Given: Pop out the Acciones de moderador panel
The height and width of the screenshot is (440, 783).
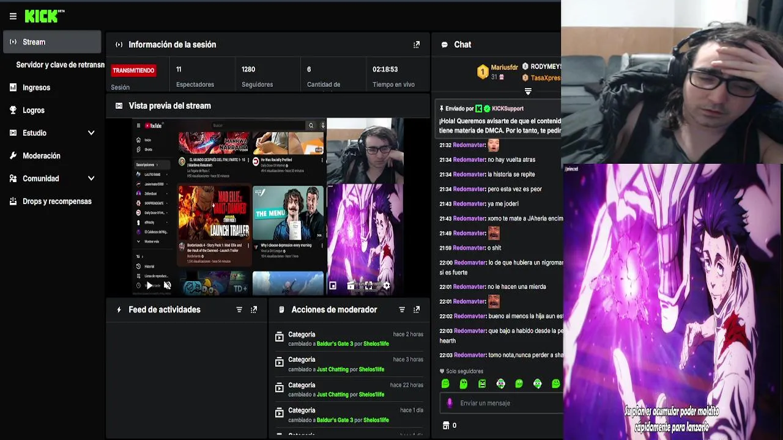Looking at the screenshot, I should click(417, 310).
